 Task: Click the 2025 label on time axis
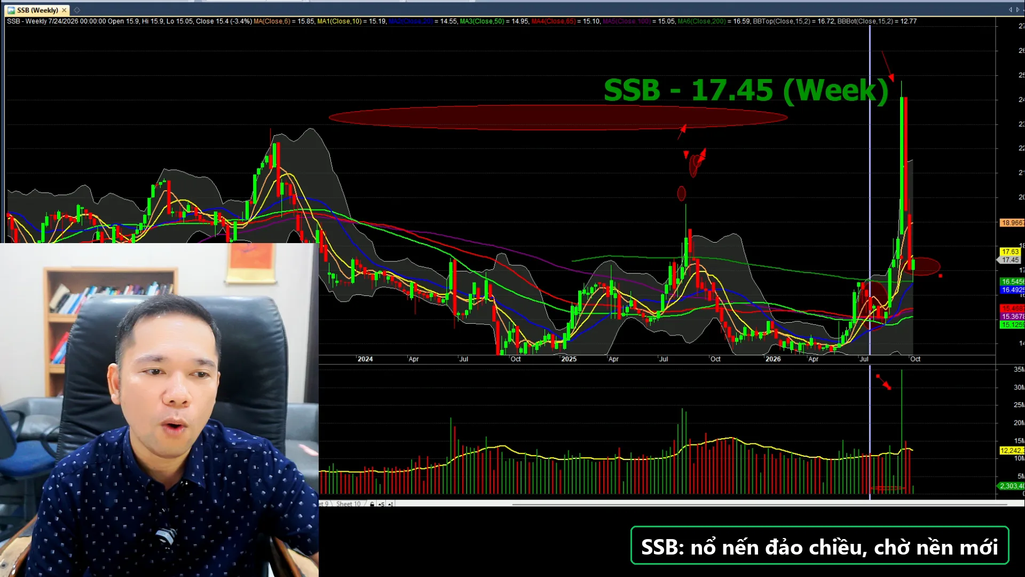[x=569, y=359]
